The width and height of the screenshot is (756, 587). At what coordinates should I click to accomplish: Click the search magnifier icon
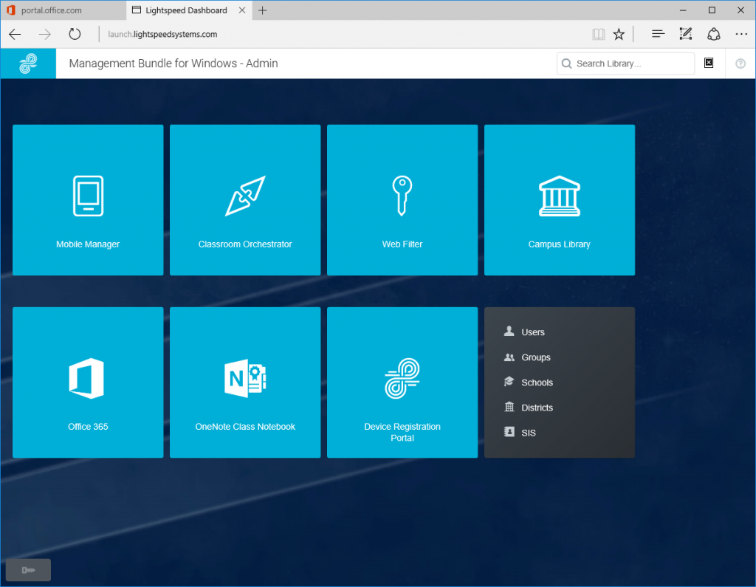(x=566, y=63)
